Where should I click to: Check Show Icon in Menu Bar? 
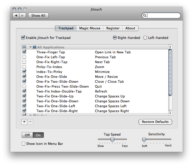tap(23, 144)
